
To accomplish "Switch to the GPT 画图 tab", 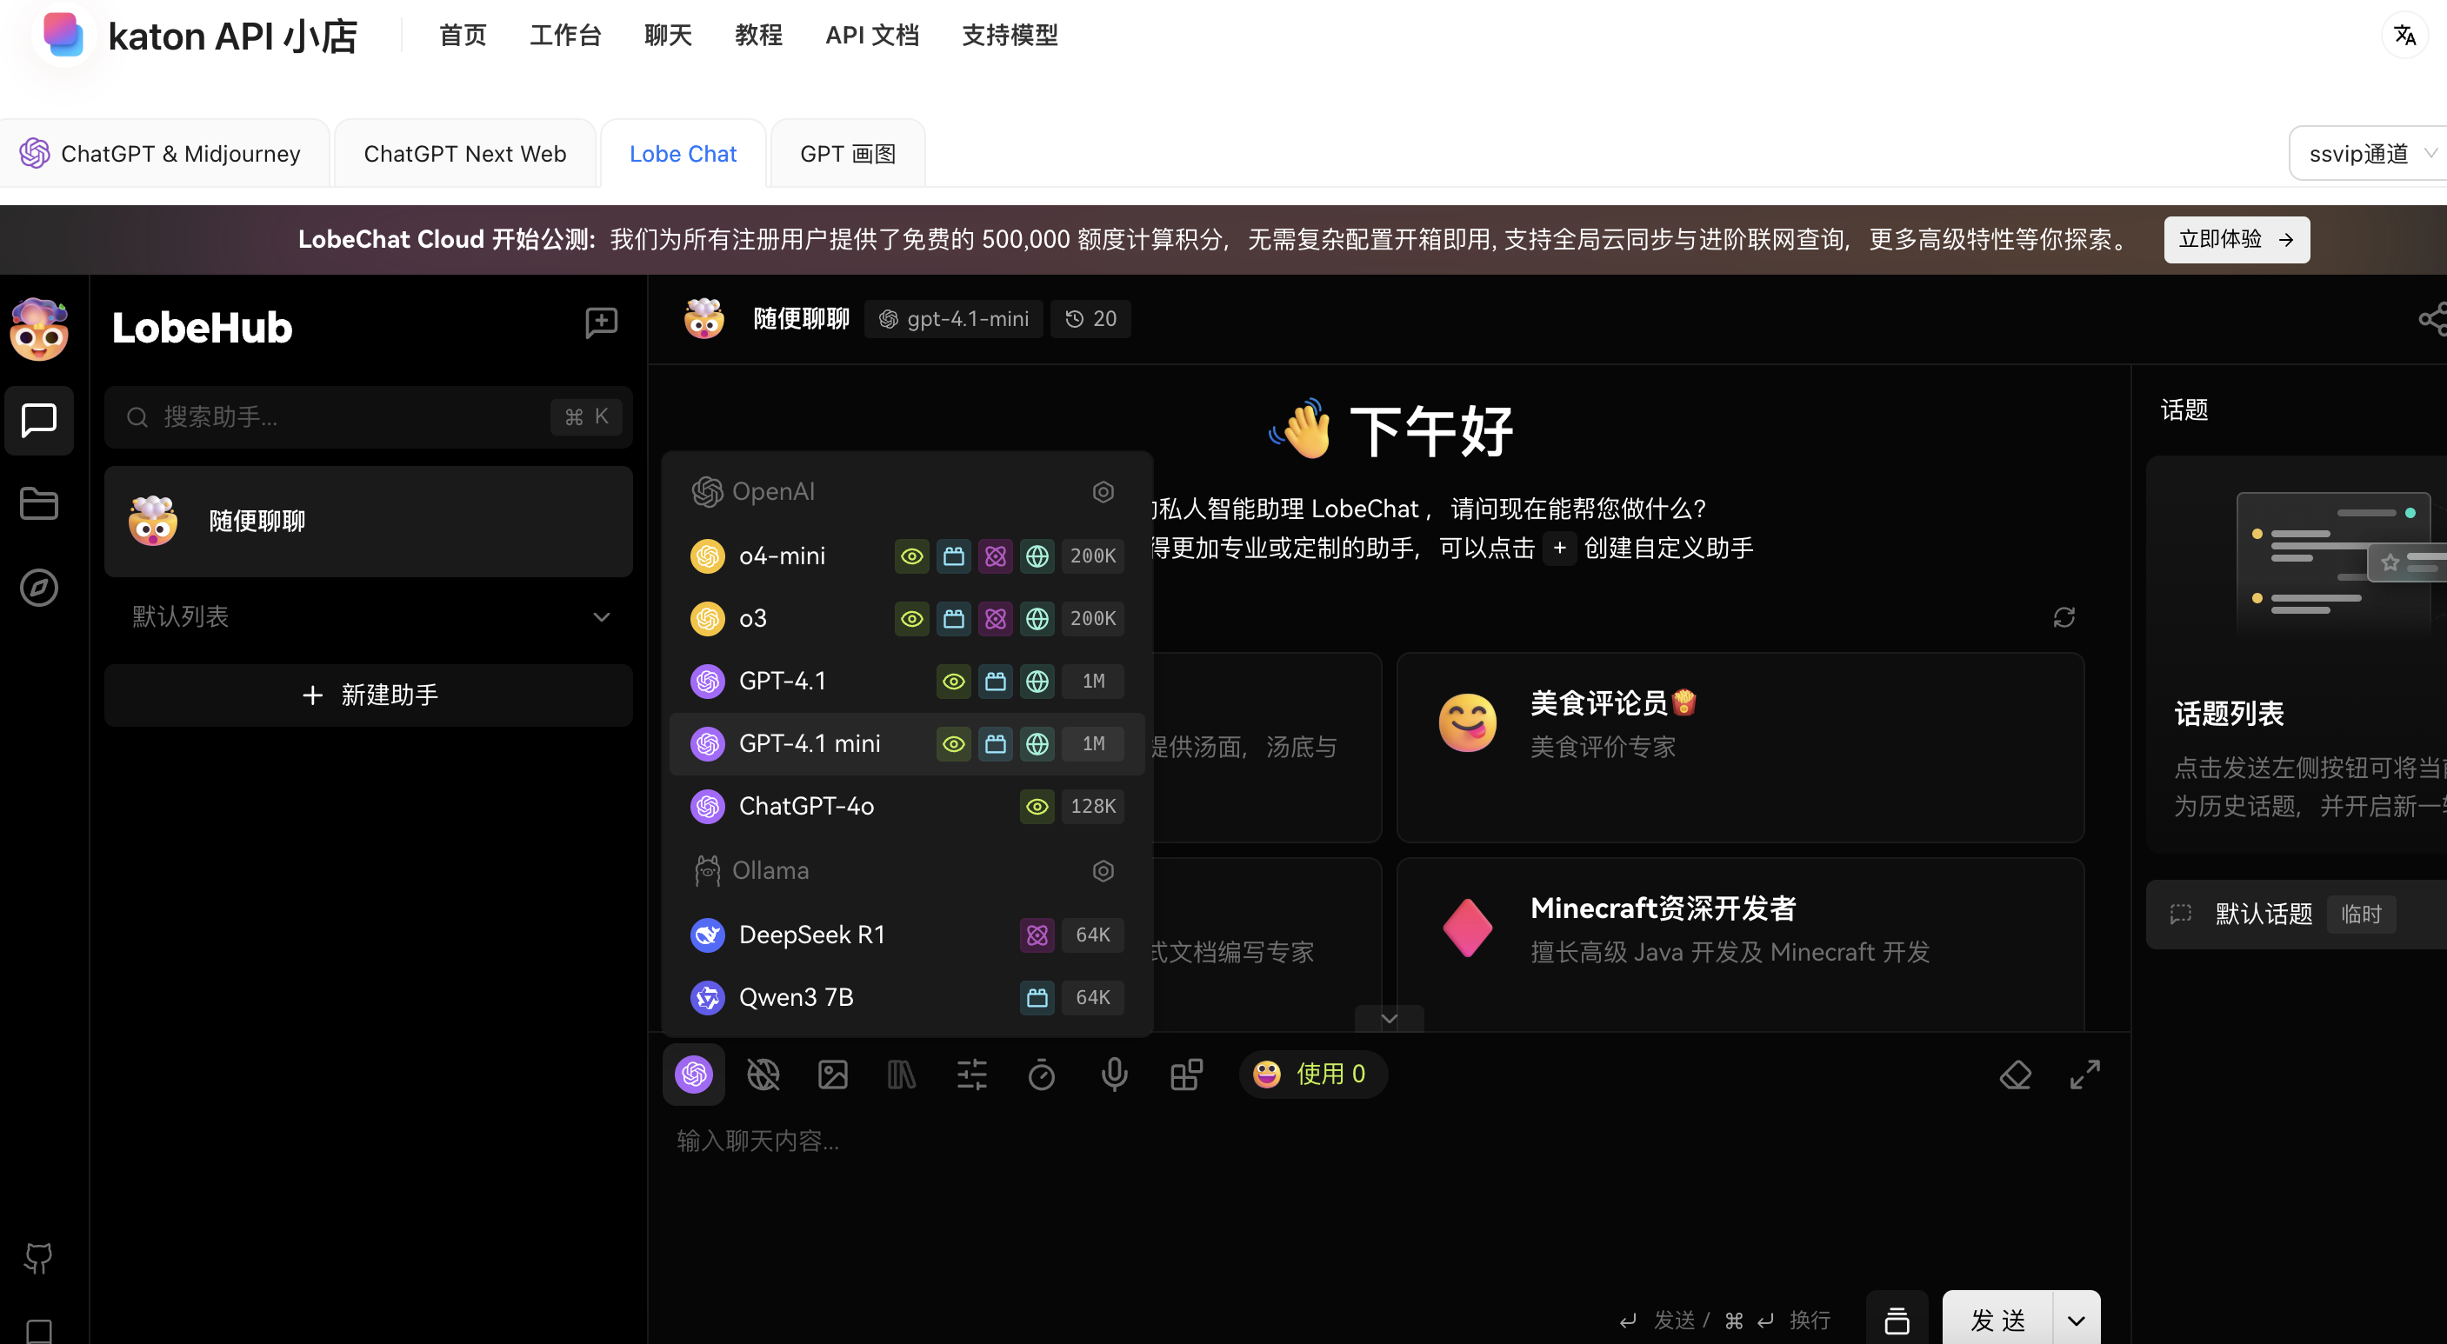I will click(x=847, y=153).
